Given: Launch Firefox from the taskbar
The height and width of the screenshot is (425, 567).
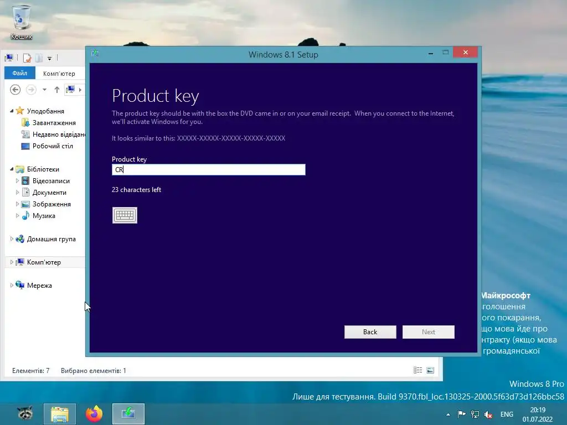Looking at the screenshot, I should 94,414.
